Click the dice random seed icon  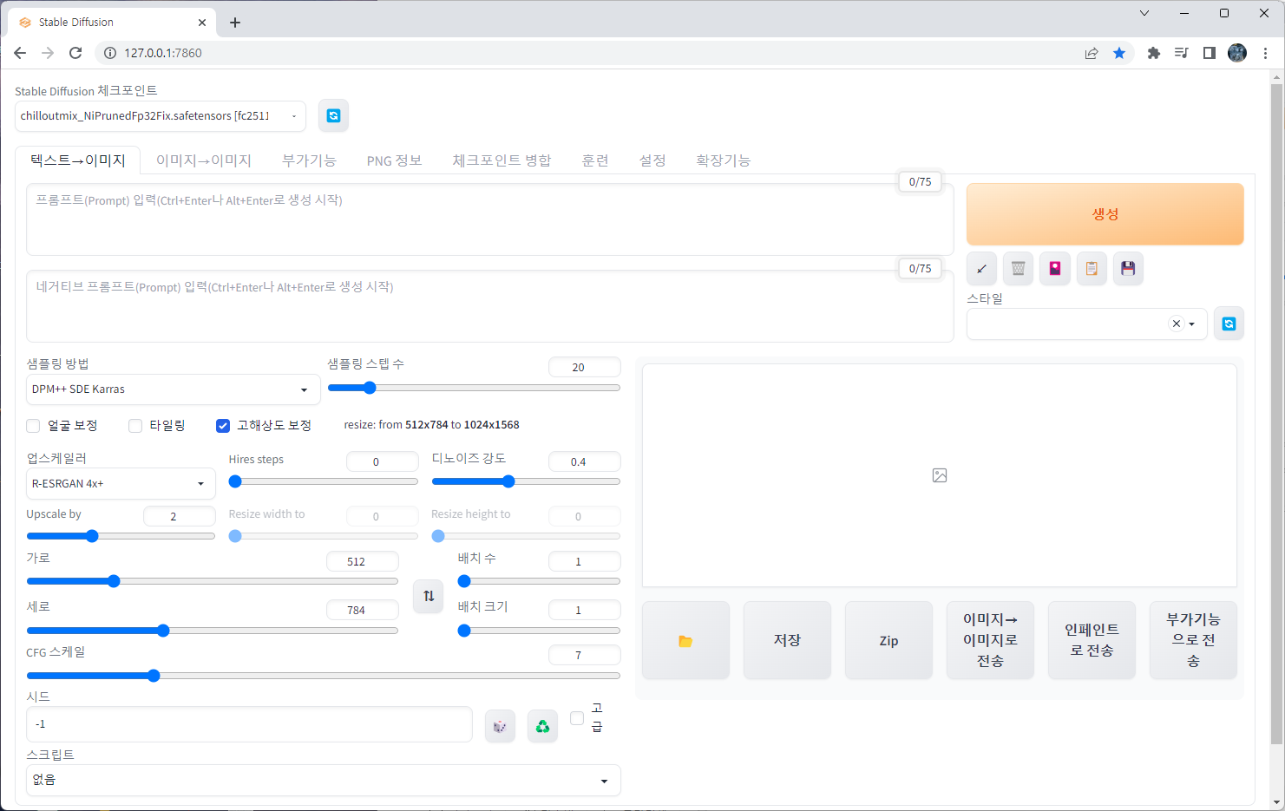coord(500,726)
